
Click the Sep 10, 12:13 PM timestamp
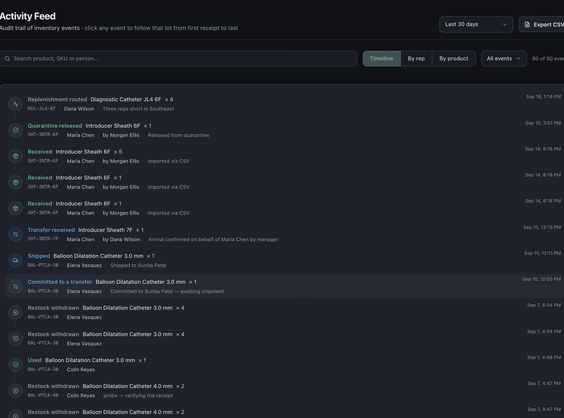(542, 227)
